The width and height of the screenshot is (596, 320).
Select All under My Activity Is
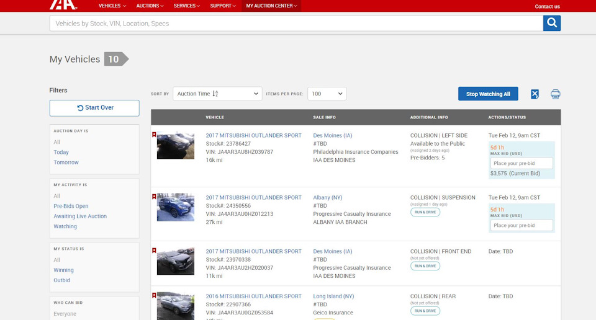pyautogui.click(x=56, y=196)
